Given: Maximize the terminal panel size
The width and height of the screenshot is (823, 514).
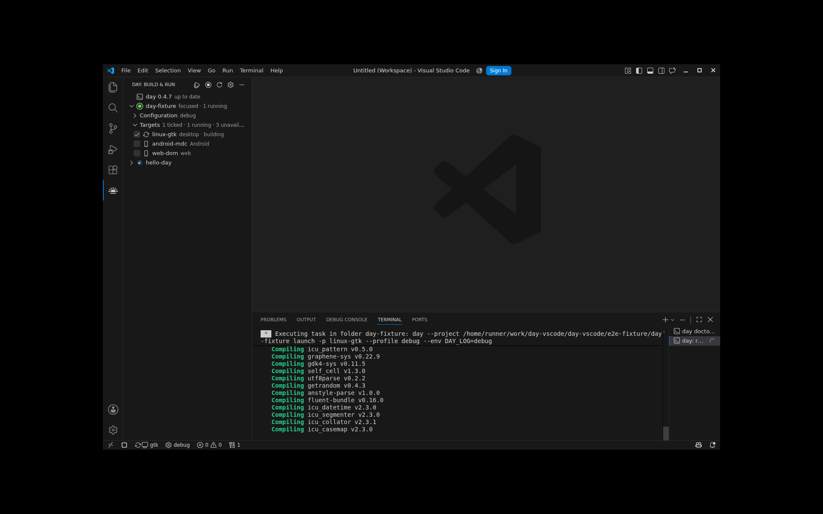Looking at the screenshot, I should tap(699, 320).
